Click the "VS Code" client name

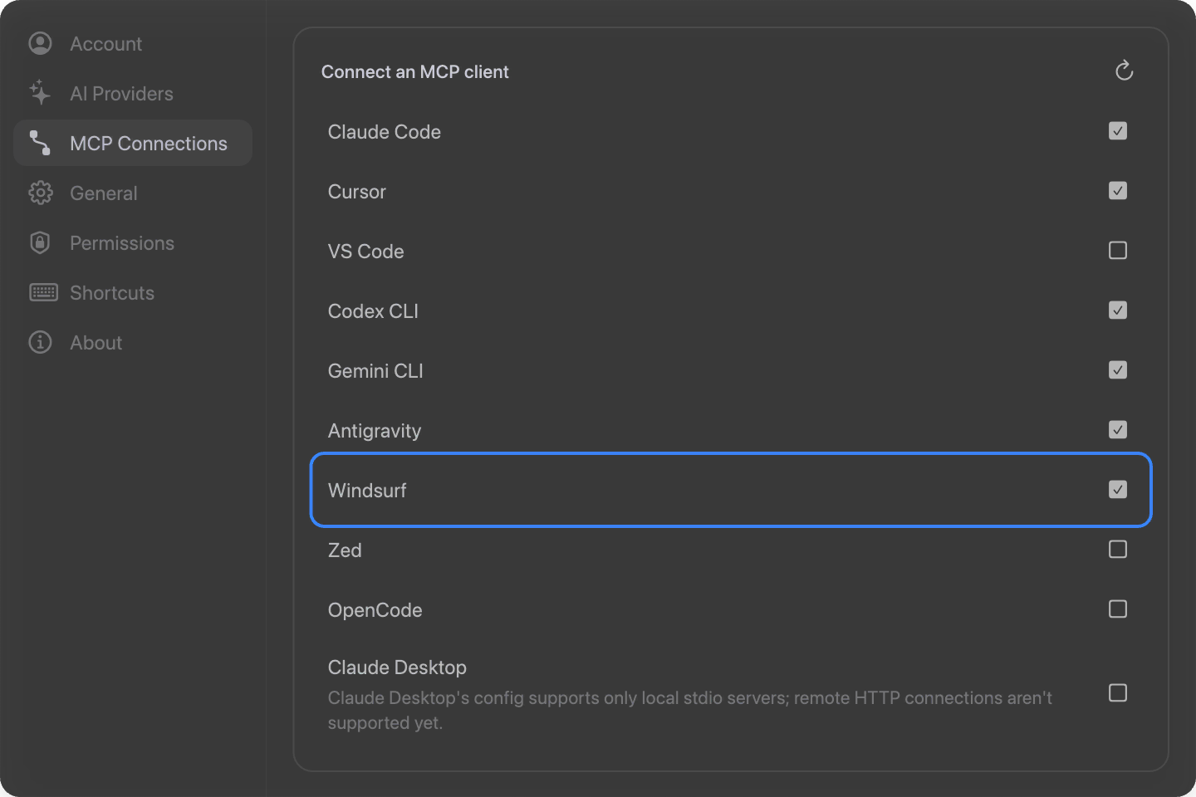tap(365, 252)
